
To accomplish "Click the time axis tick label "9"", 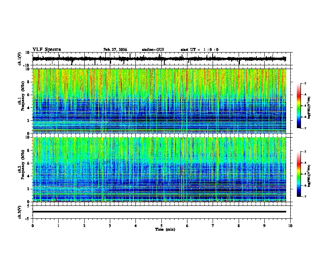I will click(264, 226).
